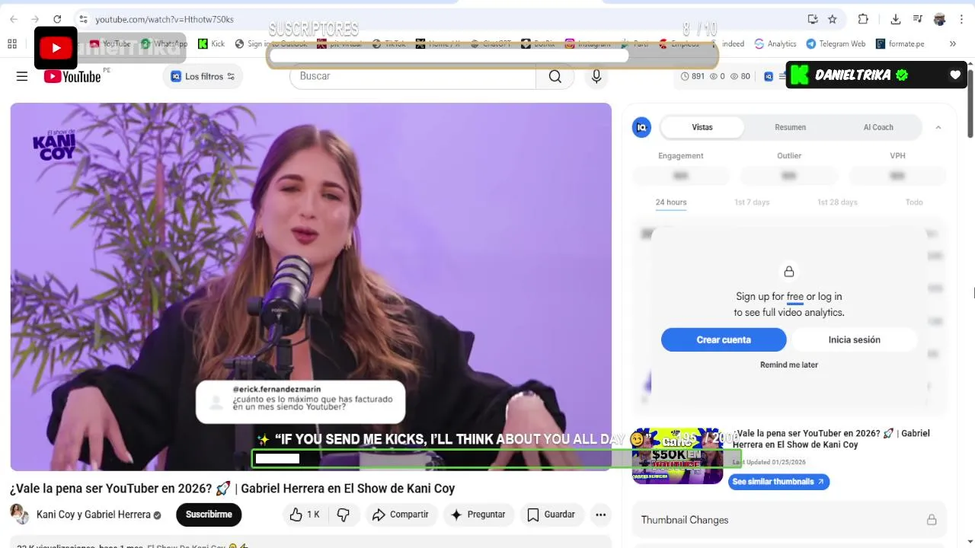The height and width of the screenshot is (548, 975).
Task: Select the 24 hours time range
Action: point(671,202)
